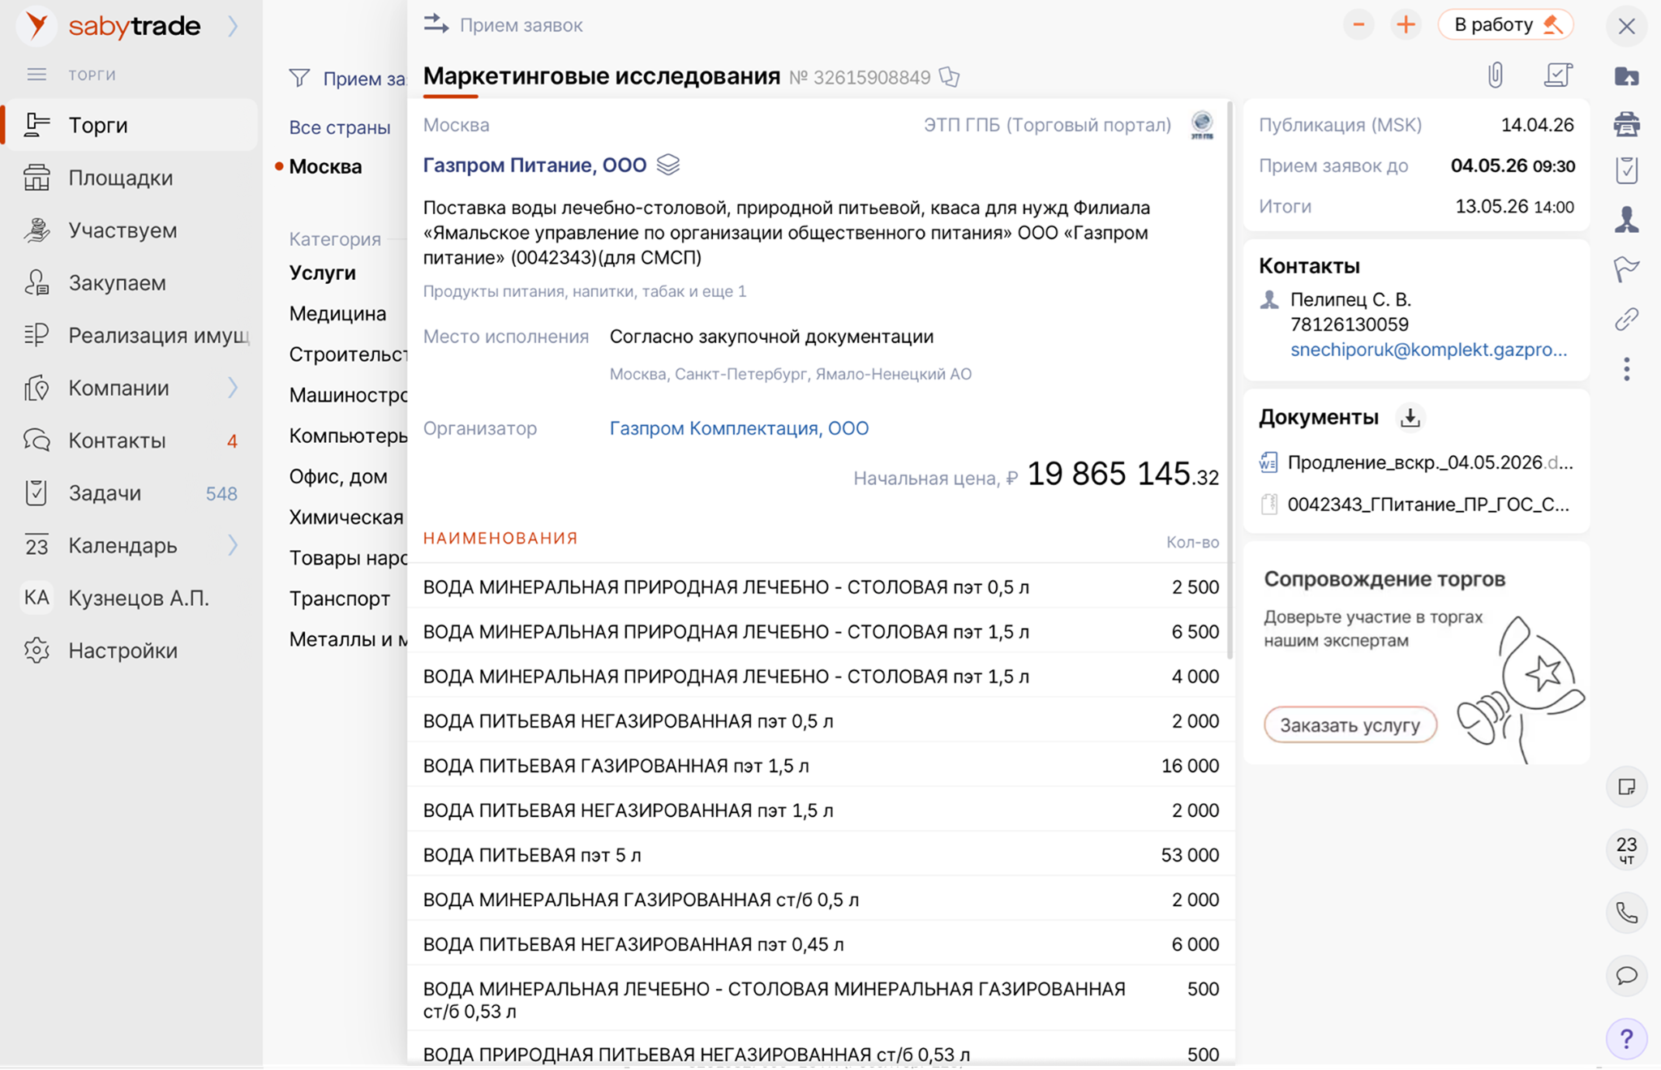1661x1070 pixels.
Task: Click the printer icon in the right sidebar
Action: click(x=1626, y=124)
